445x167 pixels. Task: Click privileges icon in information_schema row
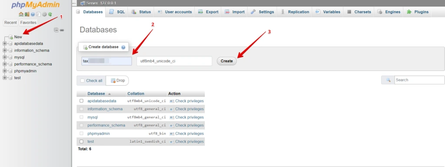pyautogui.click(x=171, y=109)
